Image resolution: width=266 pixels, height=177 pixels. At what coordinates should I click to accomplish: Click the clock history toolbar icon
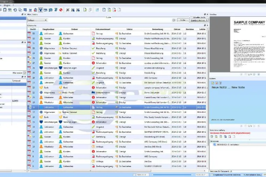(15, 10)
